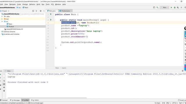Screen dimensions: 186x104
Task: Select Scratches and Consoles node
Action: tap(10, 34)
